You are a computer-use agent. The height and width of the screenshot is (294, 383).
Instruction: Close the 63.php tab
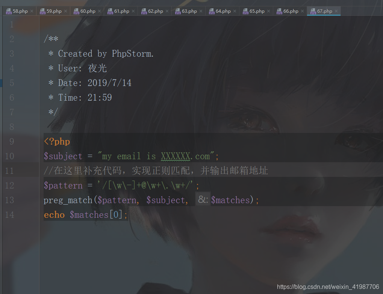tap(201, 11)
